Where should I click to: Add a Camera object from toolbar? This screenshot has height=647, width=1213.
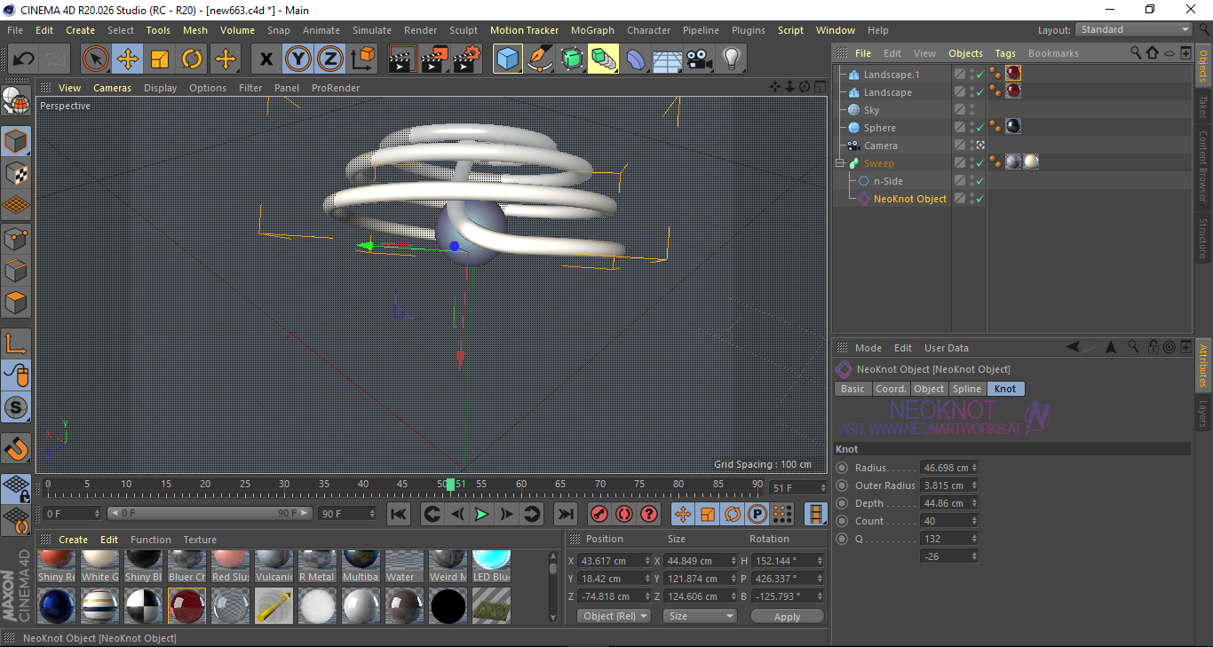(700, 59)
